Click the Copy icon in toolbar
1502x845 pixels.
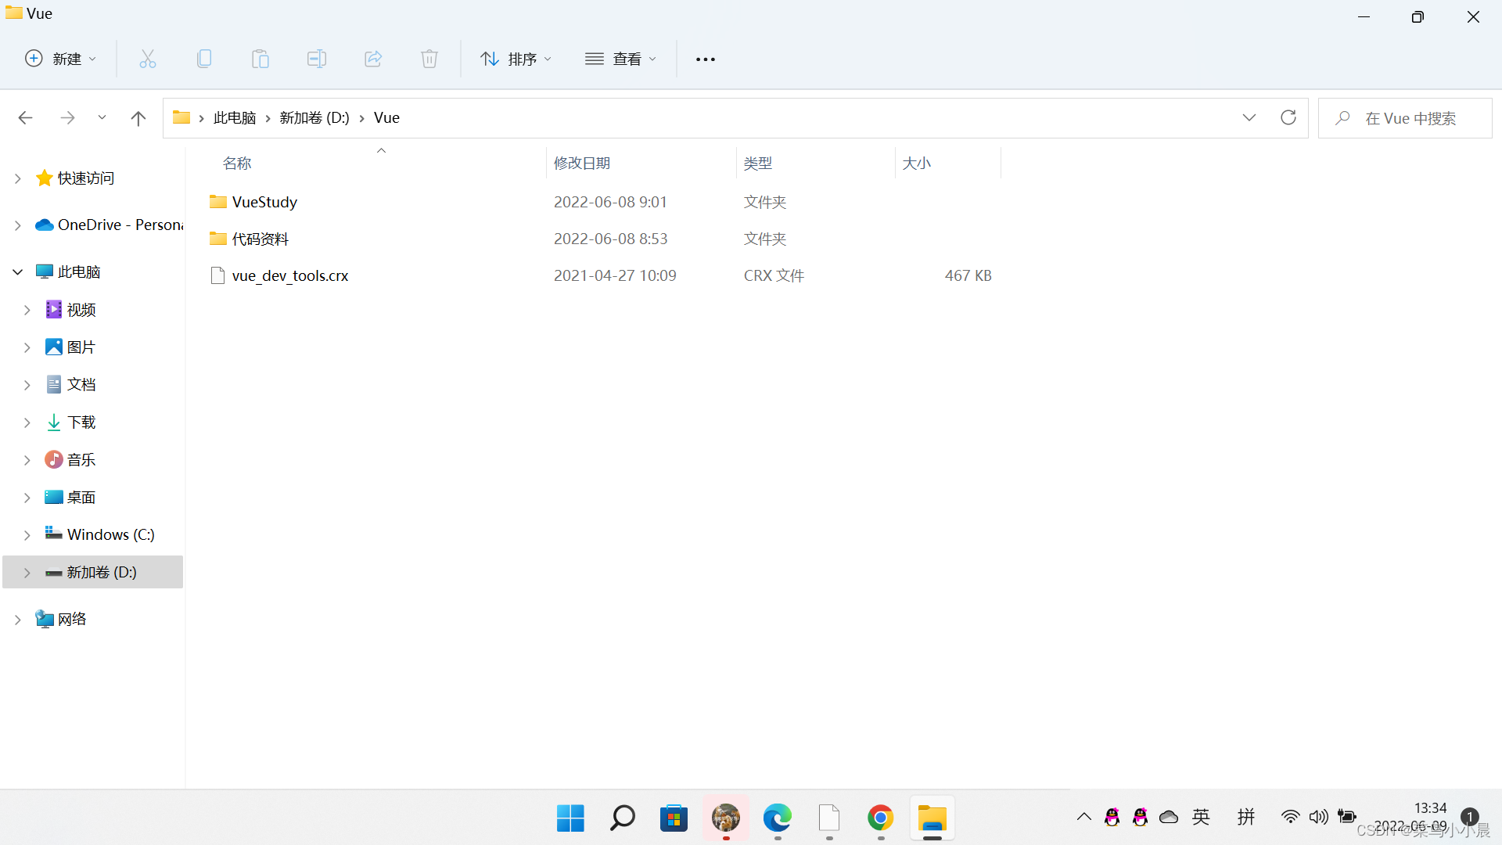(204, 59)
